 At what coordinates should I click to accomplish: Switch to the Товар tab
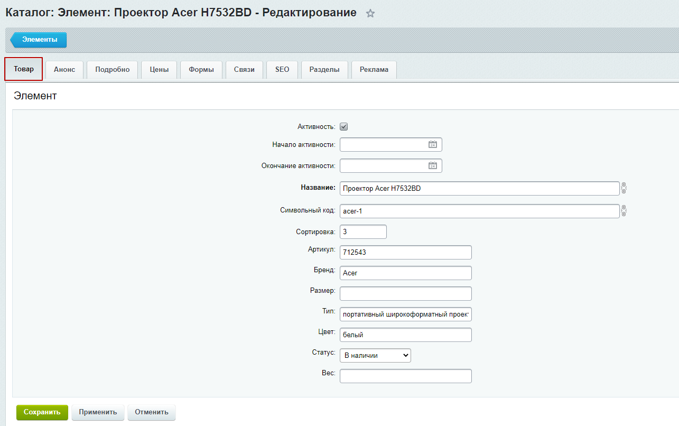pyautogui.click(x=24, y=69)
